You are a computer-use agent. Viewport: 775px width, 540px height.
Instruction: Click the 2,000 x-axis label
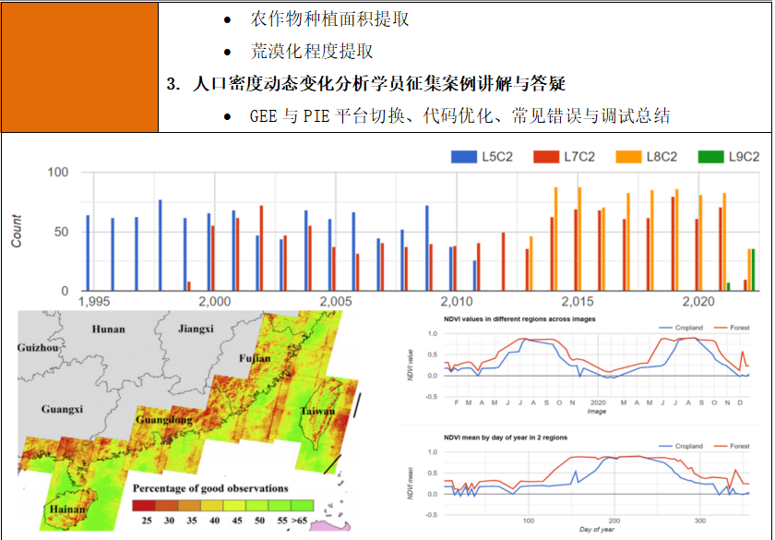point(214,302)
